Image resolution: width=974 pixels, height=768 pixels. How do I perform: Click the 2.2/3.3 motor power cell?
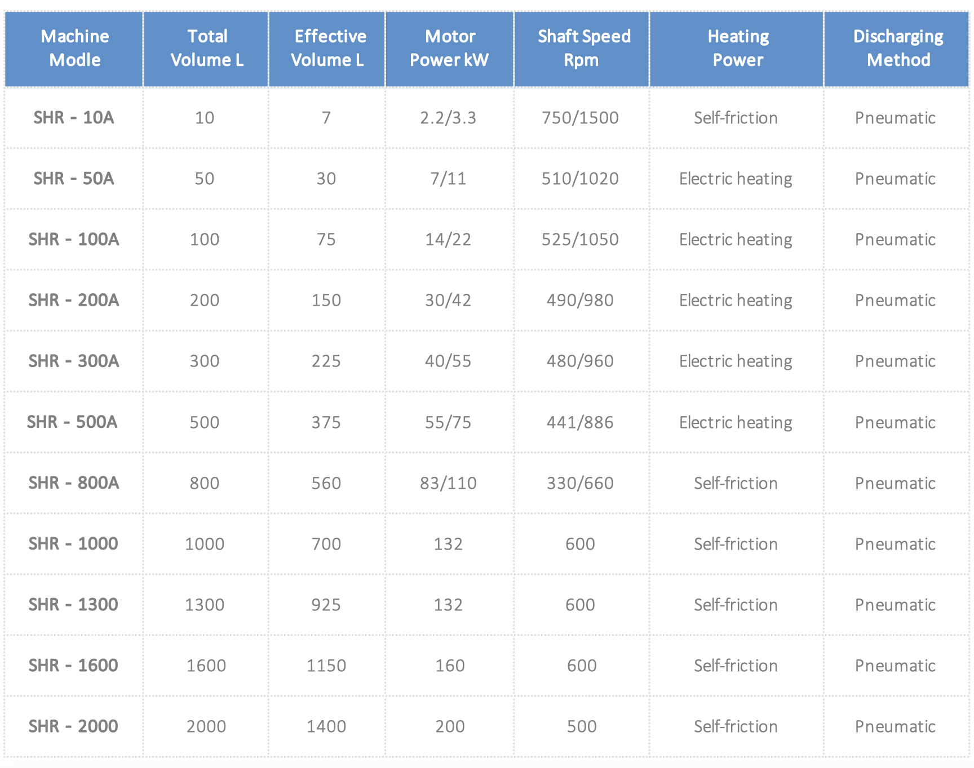pyautogui.click(x=448, y=118)
